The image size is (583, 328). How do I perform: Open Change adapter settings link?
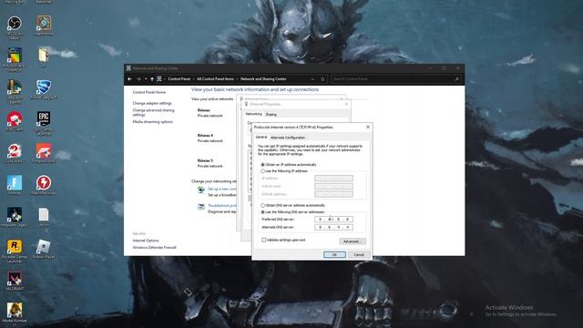click(152, 103)
